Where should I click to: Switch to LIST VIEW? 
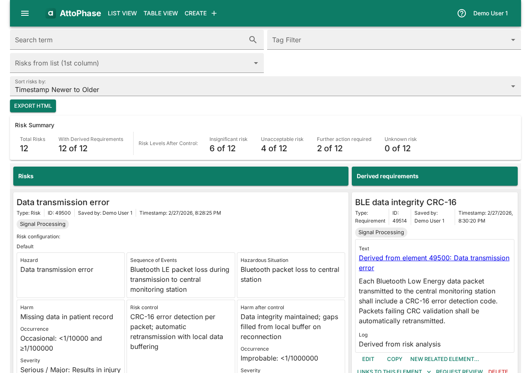click(x=122, y=12)
